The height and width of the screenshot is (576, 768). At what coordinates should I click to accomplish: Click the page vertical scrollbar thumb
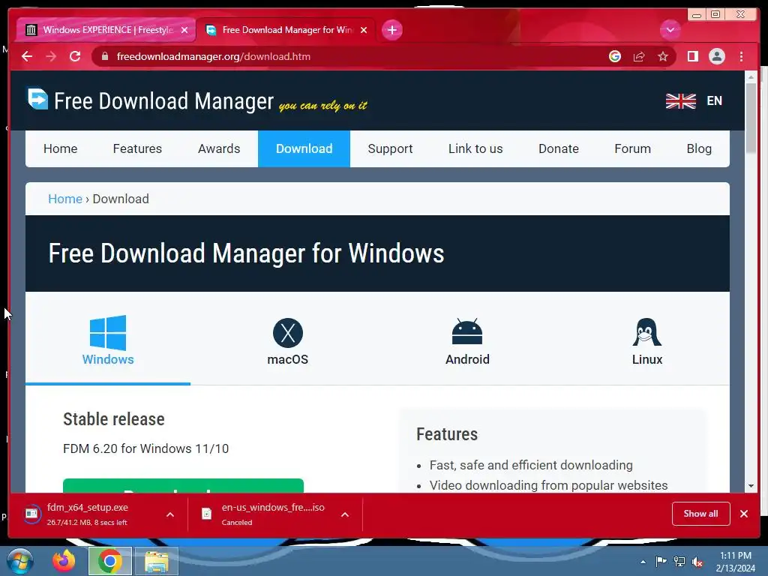click(750, 118)
